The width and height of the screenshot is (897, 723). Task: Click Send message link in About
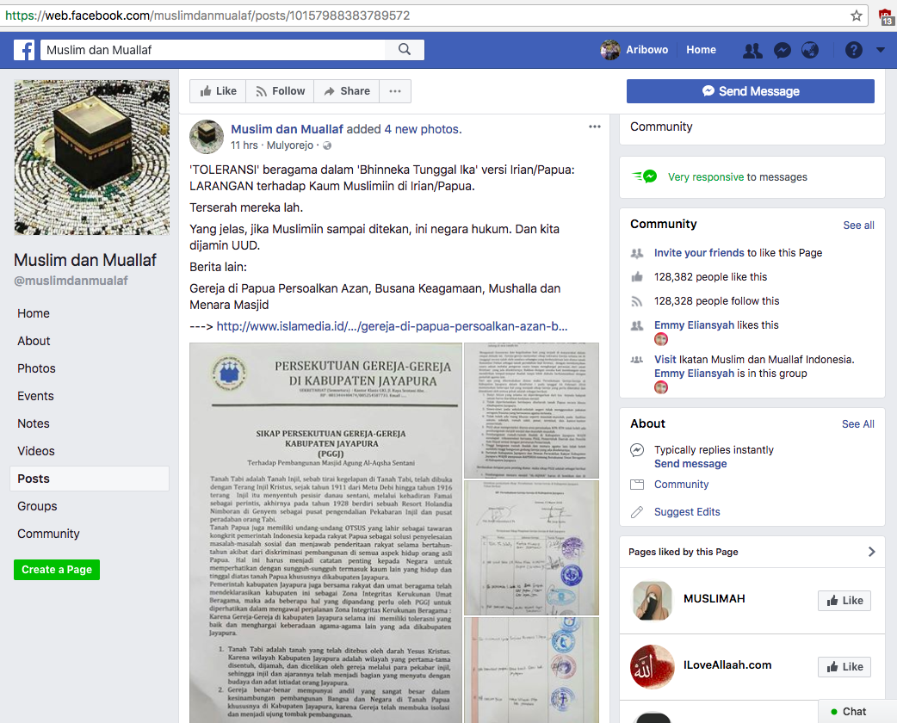690,464
